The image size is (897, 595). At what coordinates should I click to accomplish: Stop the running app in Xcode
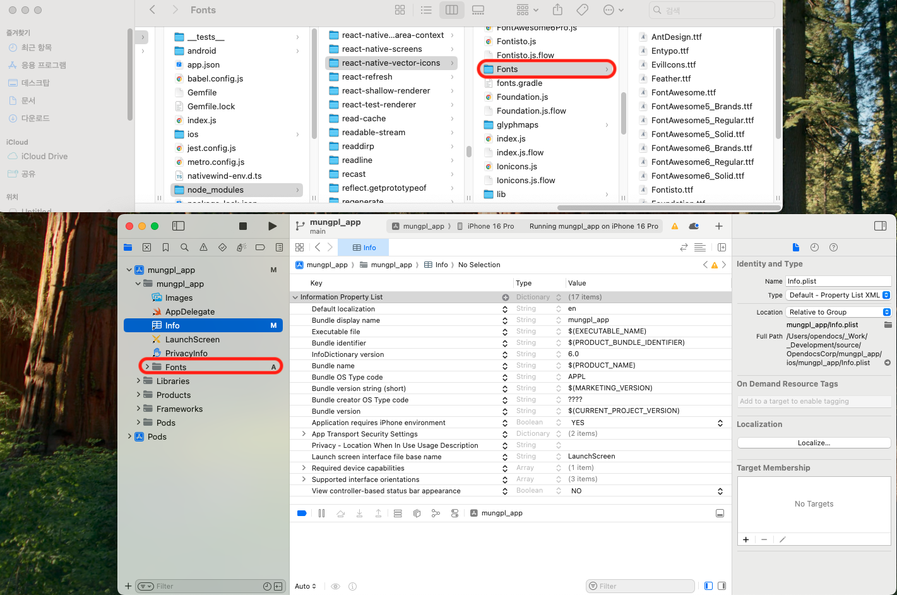(x=243, y=226)
